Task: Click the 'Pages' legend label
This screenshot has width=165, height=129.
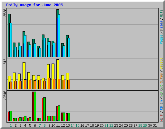Action: coord(161,39)
